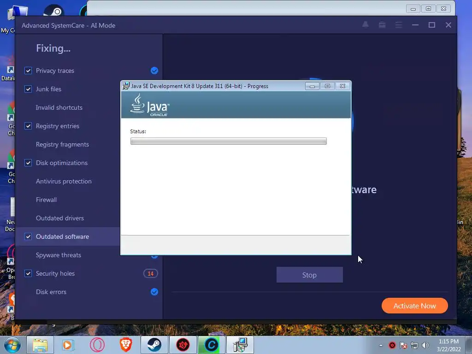Uncheck the Privacy traces checkbox
This screenshot has width=472, height=354.
coord(28,71)
